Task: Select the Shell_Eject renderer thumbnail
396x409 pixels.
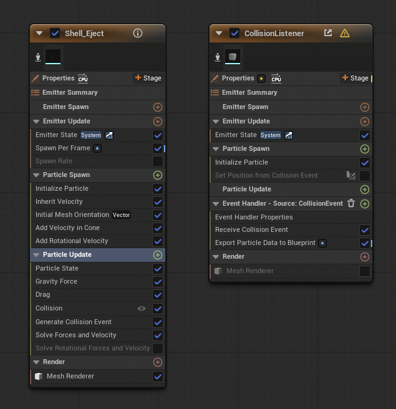Action: [53, 56]
